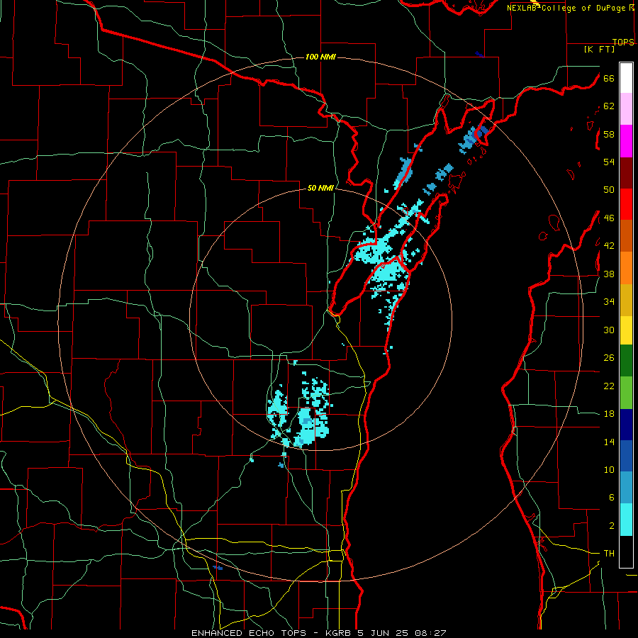Click the '2' legend value
This screenshot has height=638, width=638.
point(612,526)
